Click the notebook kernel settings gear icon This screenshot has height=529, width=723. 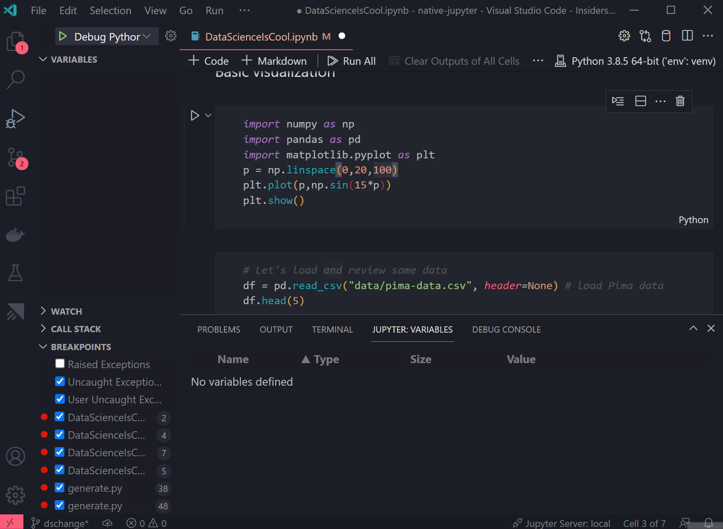624,36
